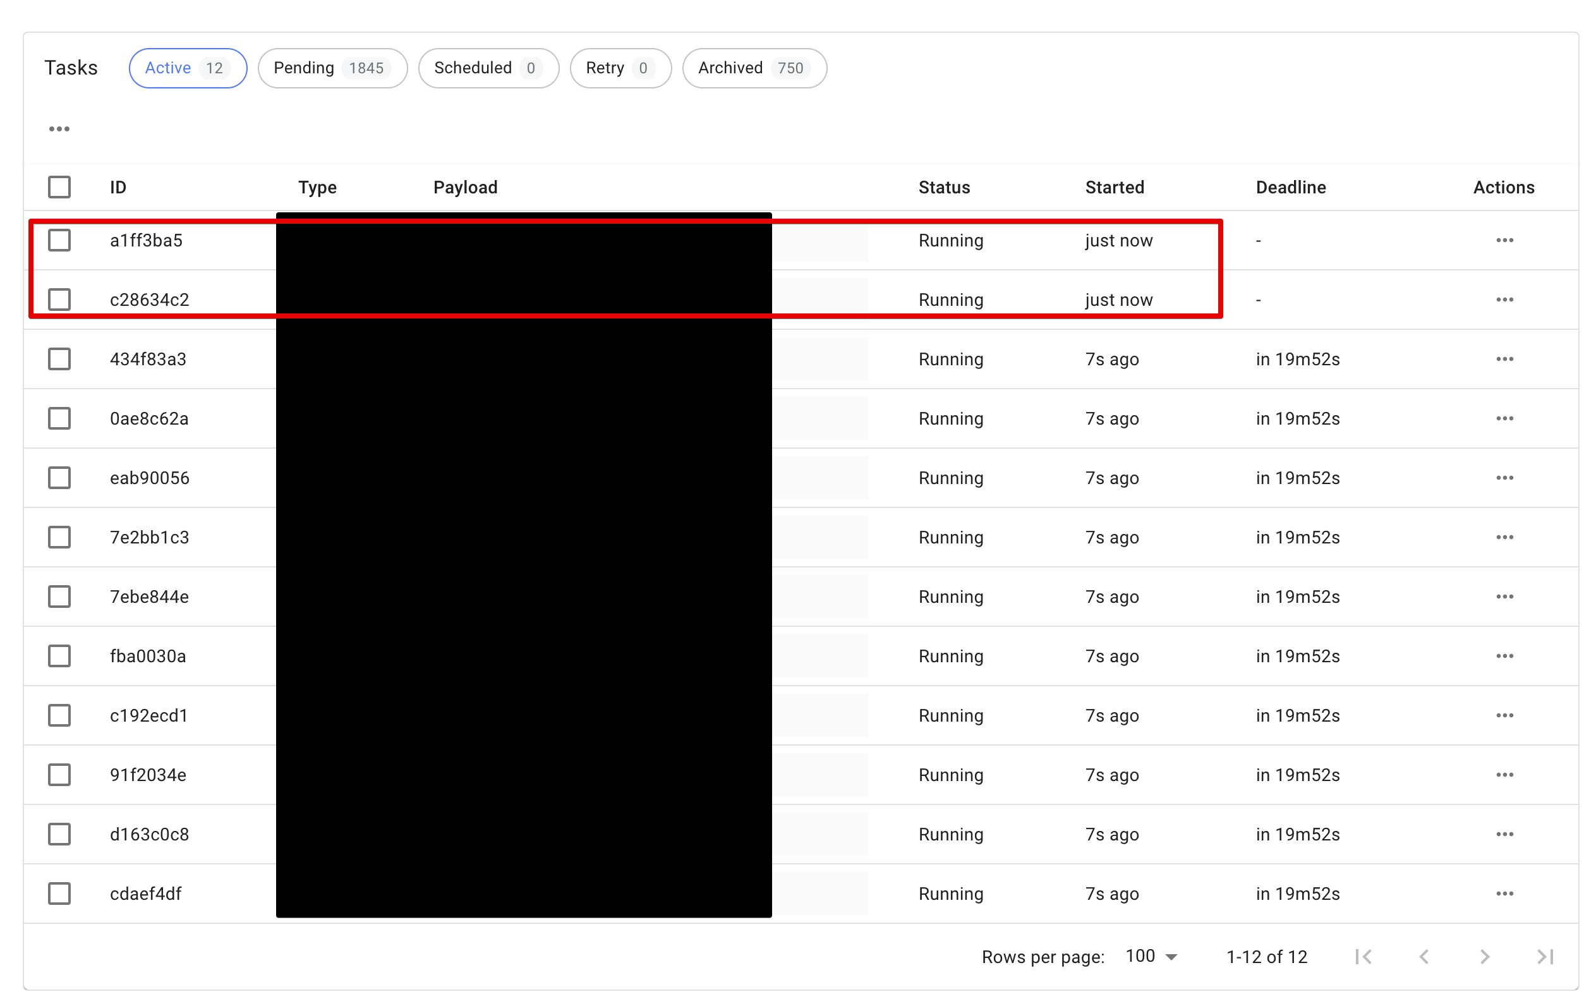
Task: Open actions menu for task eab90056
Action: tap(1504, 477)
